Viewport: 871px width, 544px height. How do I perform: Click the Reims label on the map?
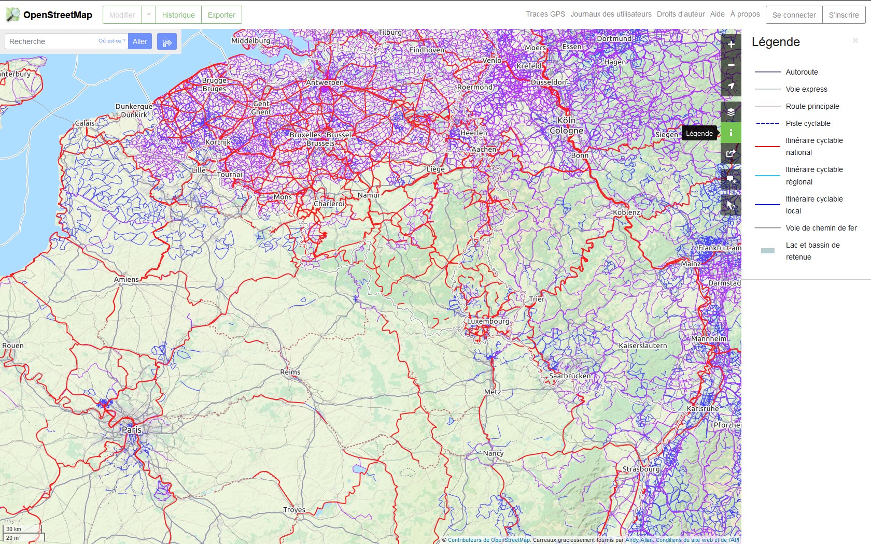coord(290,372)
